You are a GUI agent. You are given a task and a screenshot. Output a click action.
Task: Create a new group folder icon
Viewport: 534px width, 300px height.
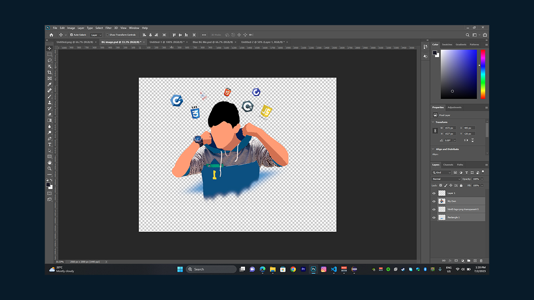469,260
